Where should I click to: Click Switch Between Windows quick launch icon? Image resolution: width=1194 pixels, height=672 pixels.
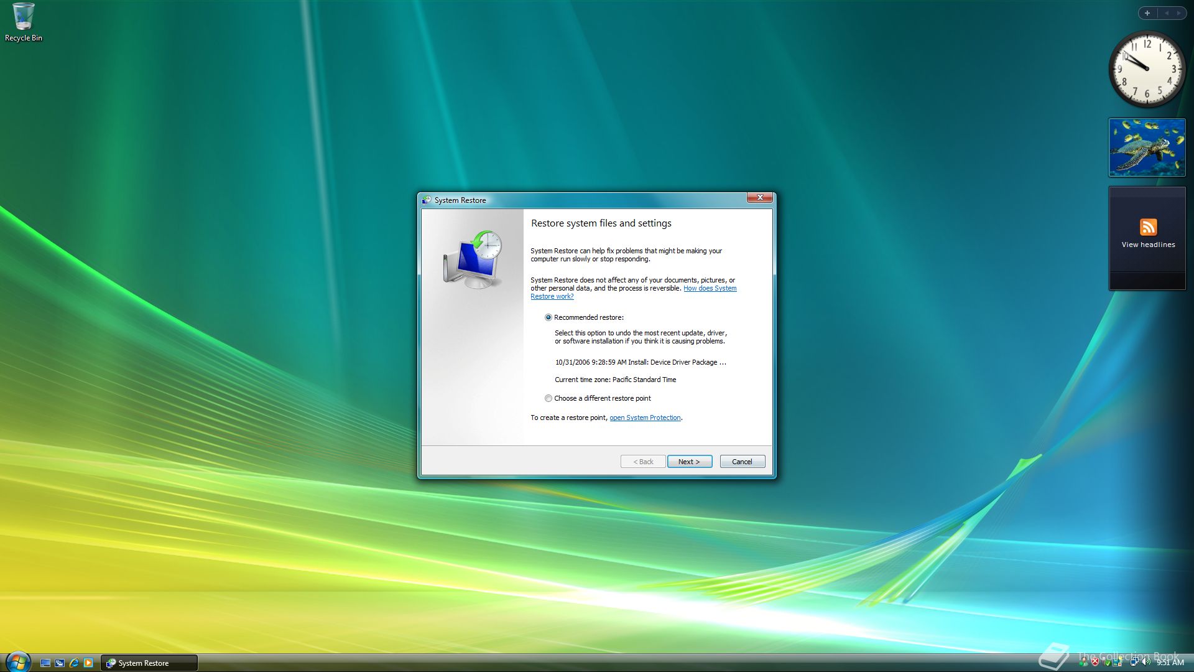tap(60, 663)
